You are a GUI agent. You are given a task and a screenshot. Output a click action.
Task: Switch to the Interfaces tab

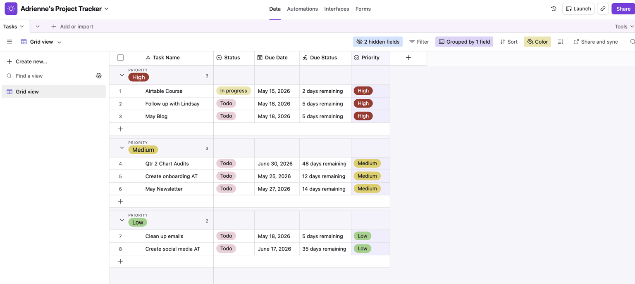click(x=337, y=9)
